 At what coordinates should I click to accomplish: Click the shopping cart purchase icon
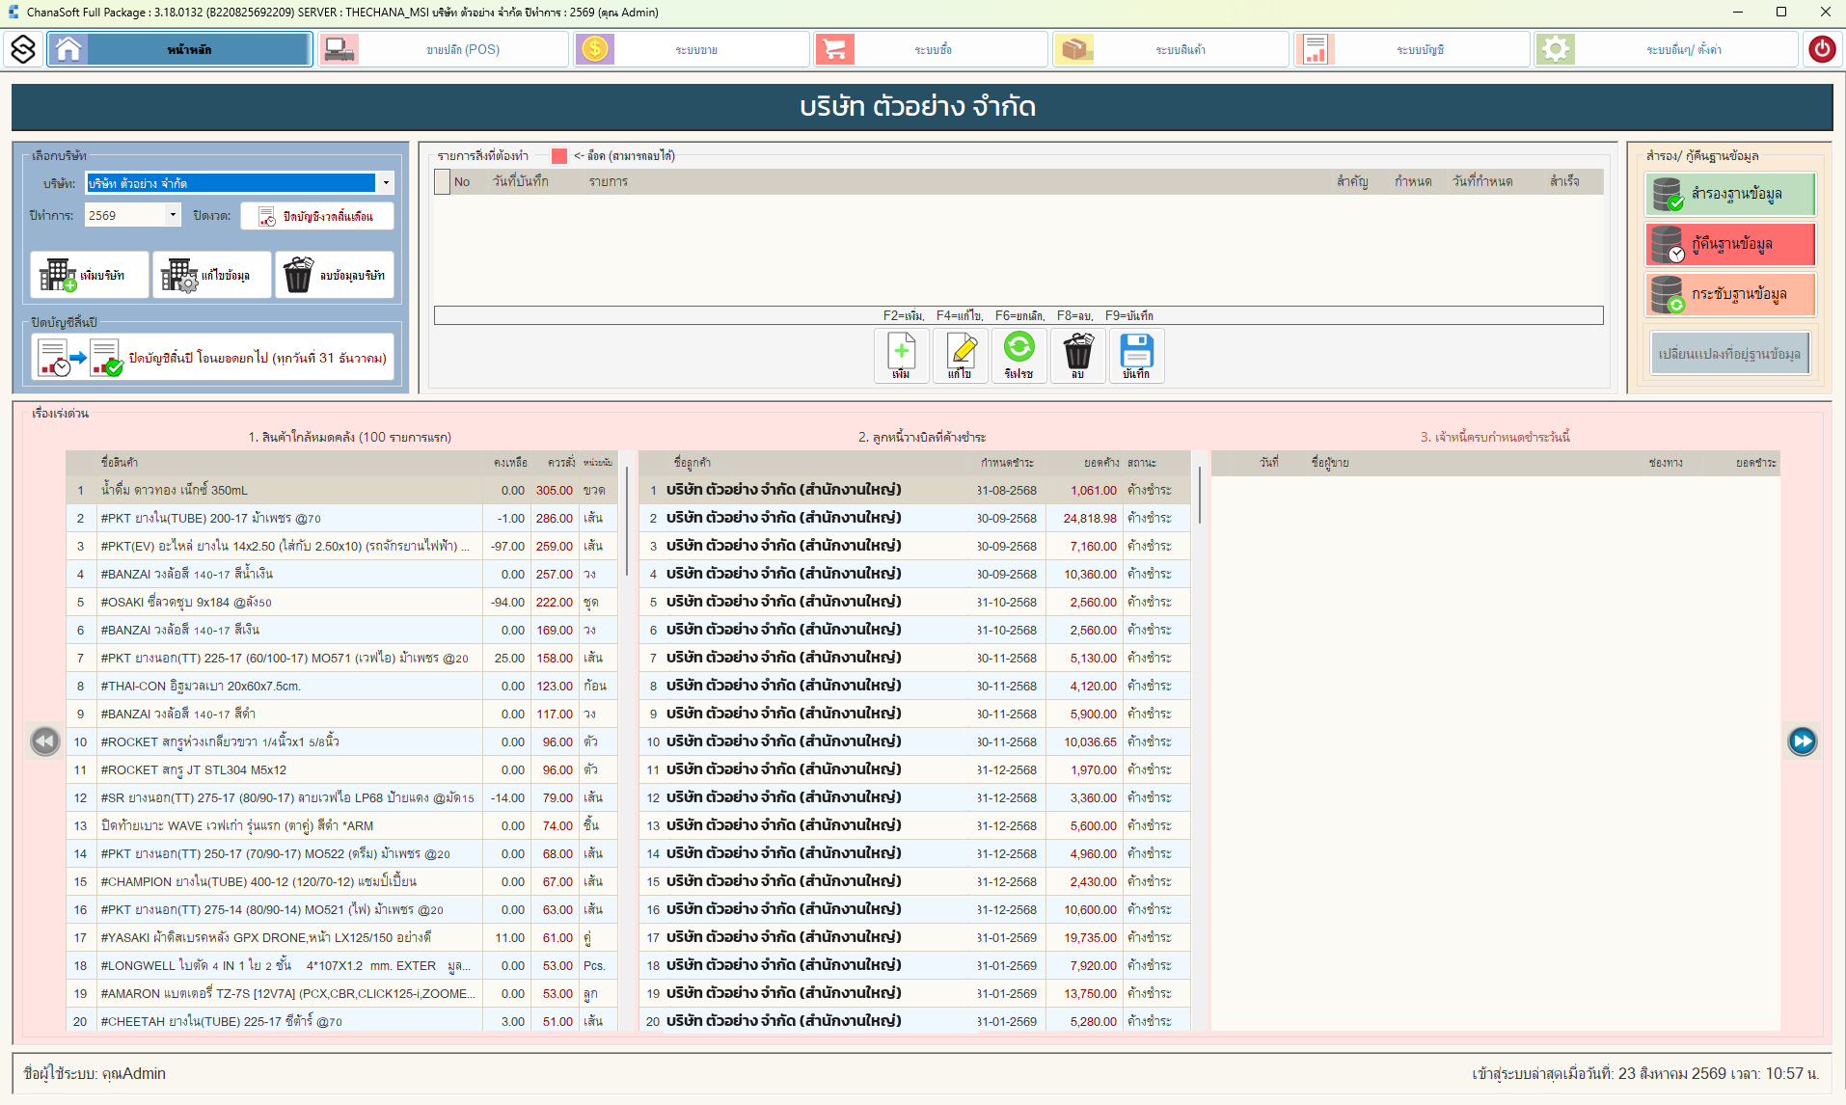[835, 49]
